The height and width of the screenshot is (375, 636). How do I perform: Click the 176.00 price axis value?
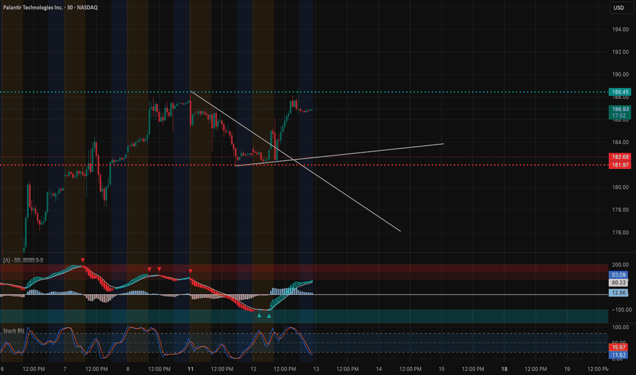(620, 232)
